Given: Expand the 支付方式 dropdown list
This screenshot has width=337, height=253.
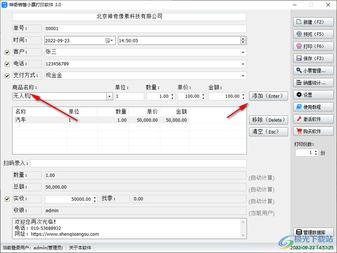Looking at the screenshot, I should pos(243,76).
